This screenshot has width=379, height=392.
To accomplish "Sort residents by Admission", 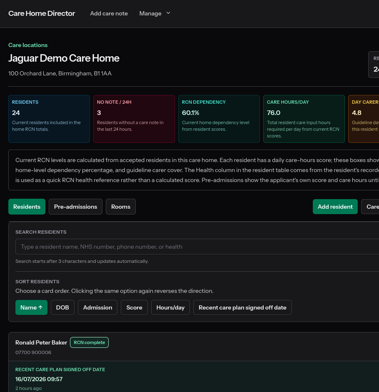I will (x=97, y=307).
